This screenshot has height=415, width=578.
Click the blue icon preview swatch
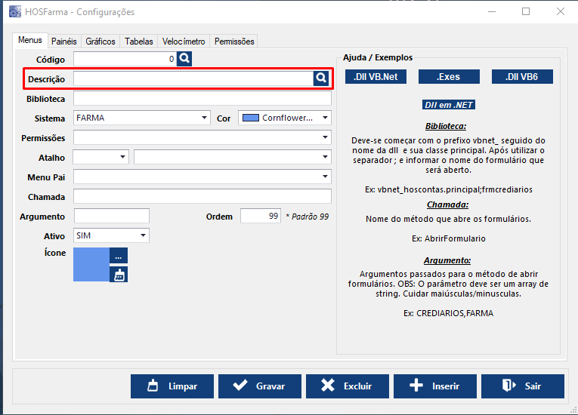[91, 264]
